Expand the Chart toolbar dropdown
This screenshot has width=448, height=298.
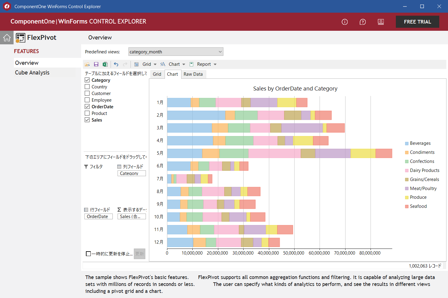pyautogui.click(x=184, y=64)
